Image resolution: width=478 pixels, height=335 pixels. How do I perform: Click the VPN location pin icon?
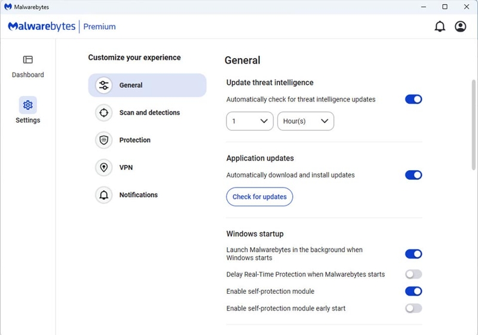pyautogui.click(x=103, y=167)
